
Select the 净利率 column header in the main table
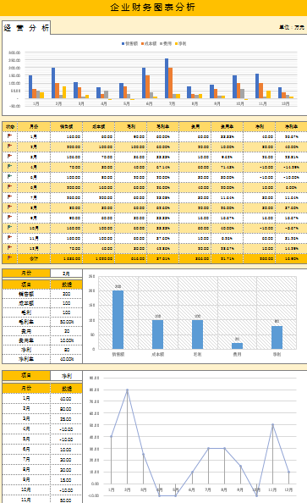(291, 127)
